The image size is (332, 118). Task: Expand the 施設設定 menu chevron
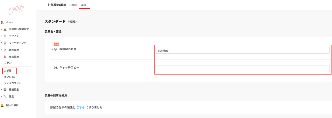pyautogui.click(x=1, y=90)
